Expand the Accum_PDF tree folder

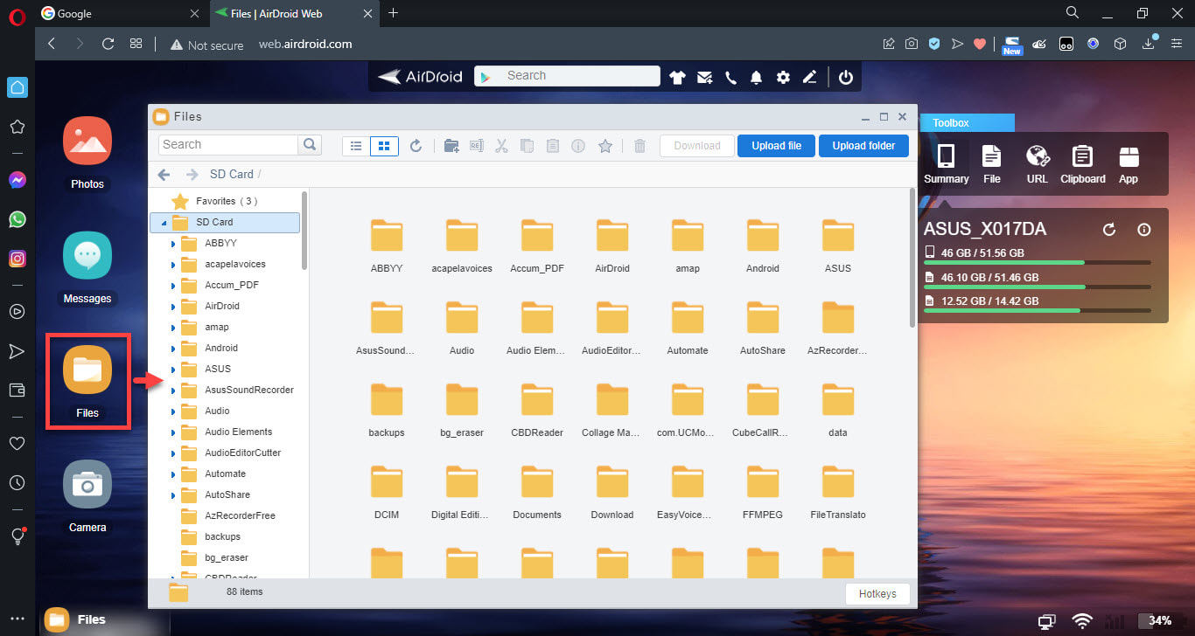click(173, 286)
